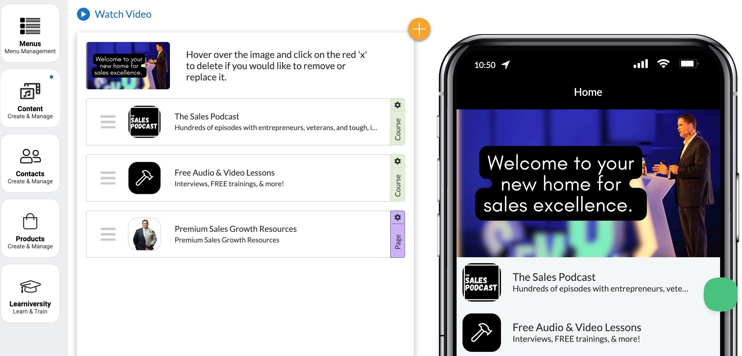This screenshot has height=356, width=742.
Task: Click the orange plus button
Action: click(418, 29)
